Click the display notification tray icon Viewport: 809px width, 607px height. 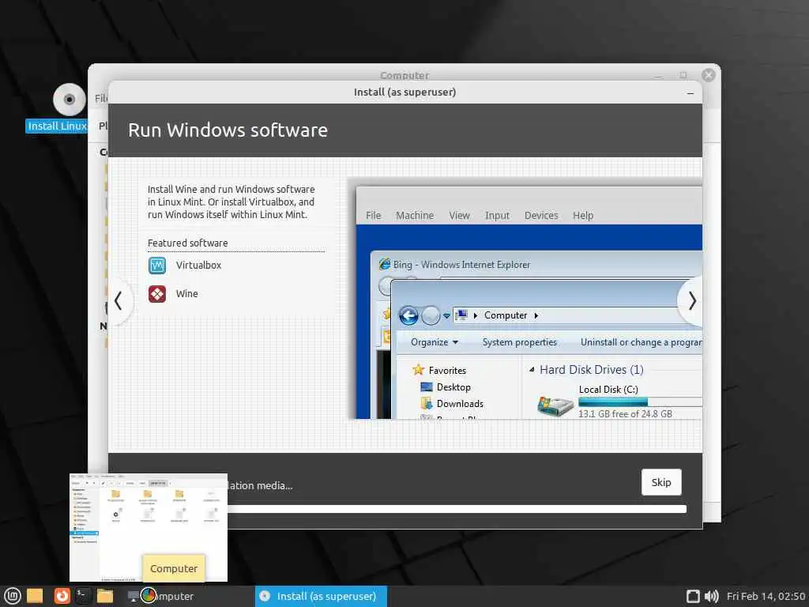[693, 596]
